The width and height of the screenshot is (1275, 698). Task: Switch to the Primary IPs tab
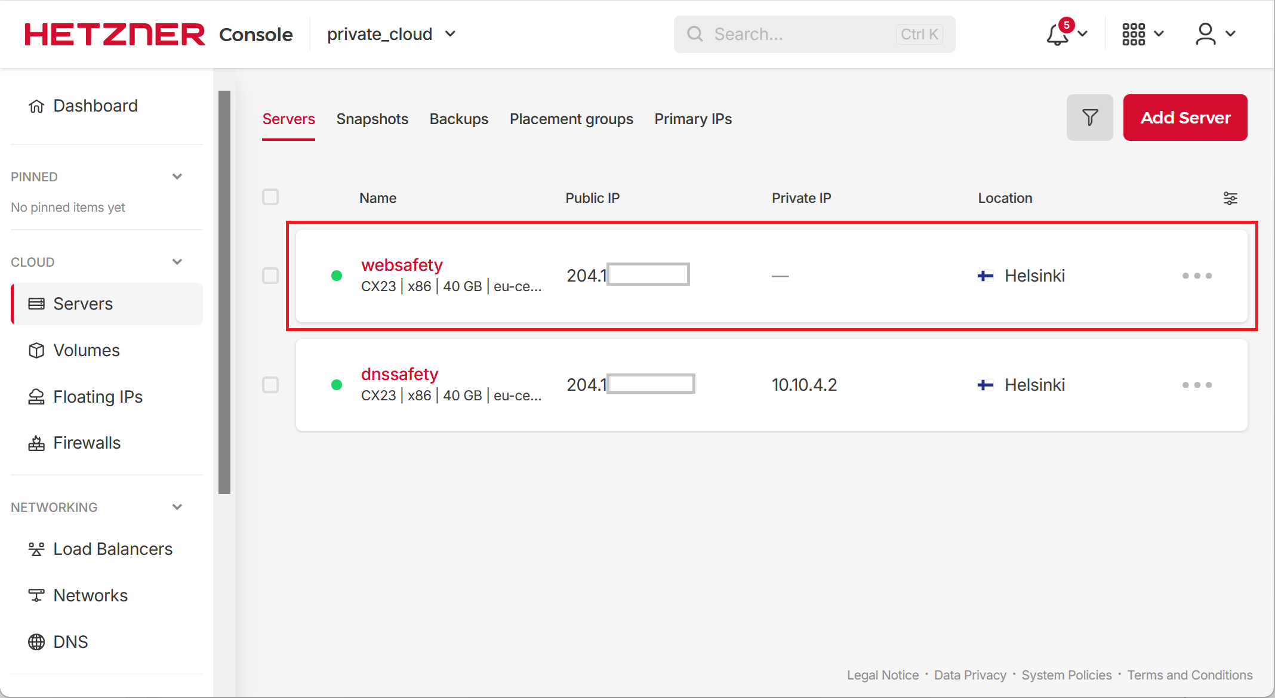point(693,119)
